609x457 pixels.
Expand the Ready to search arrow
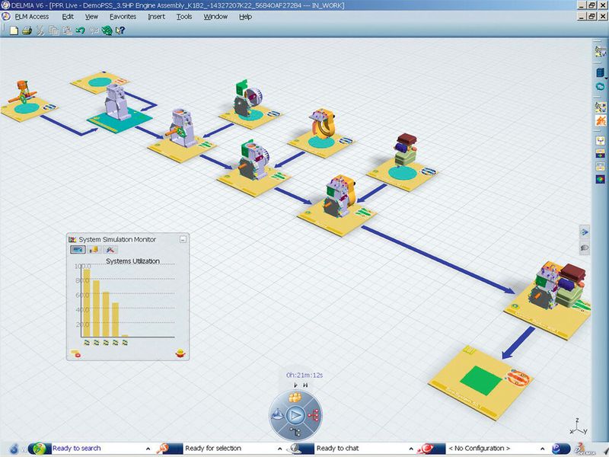click(148, 449)
